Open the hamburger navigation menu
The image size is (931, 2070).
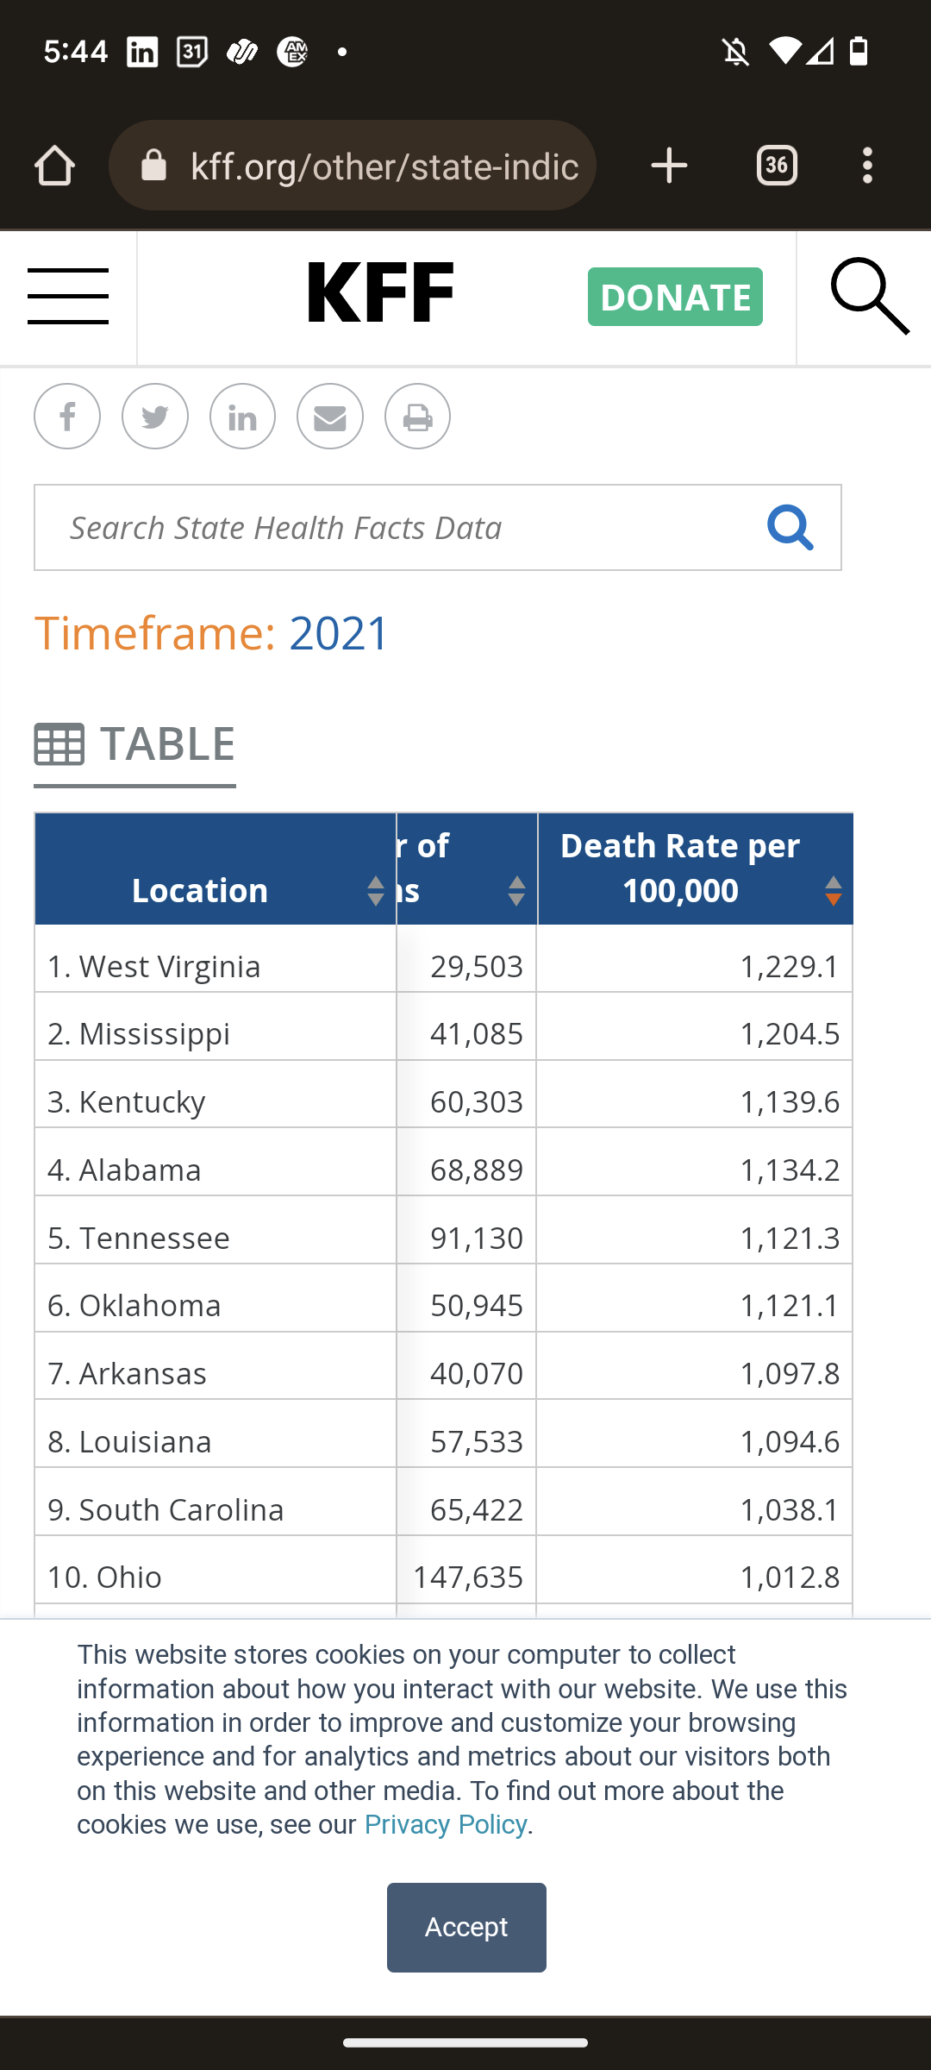pyautogui.click(x=68, y=296)
